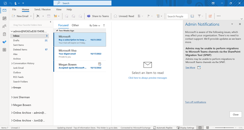
Task: Collapse the Two Weeks Ago group
Action: (57, 31)
